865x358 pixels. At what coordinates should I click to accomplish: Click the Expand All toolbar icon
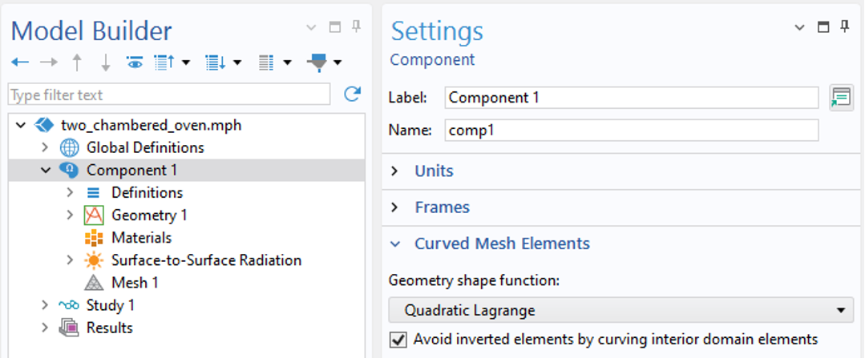(215, 62)
